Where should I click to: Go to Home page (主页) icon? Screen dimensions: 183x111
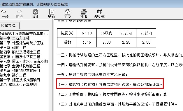click(x=67, y=12)
